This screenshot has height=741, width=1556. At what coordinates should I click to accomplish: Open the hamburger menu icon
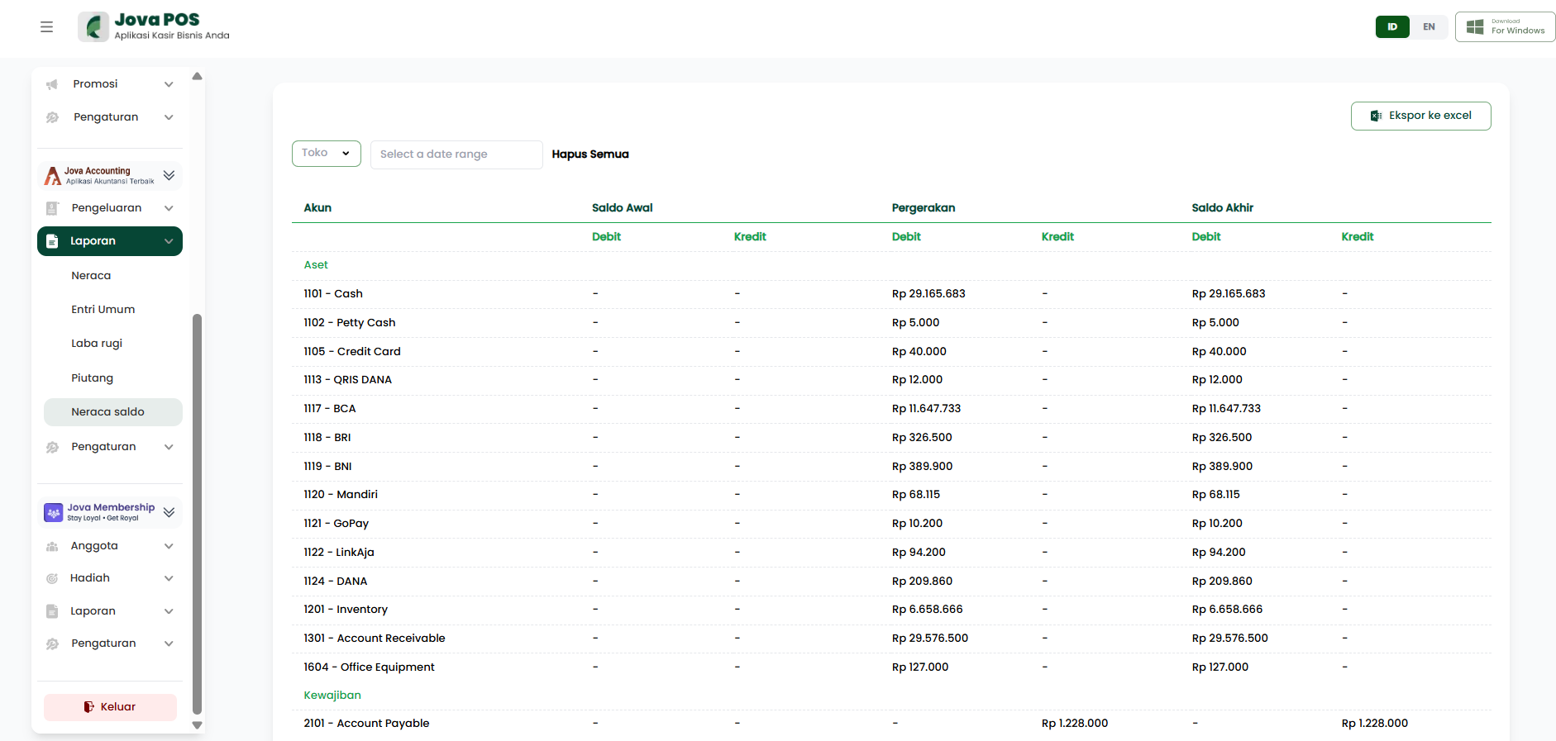coord(46,27)
